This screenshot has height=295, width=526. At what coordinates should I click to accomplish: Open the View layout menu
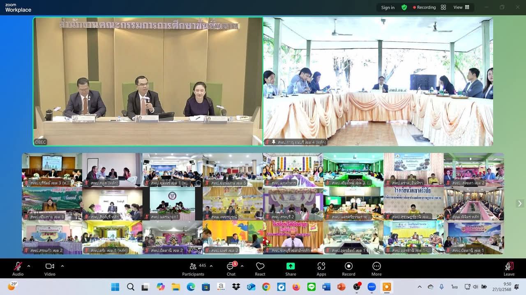[x=461, y=7]
